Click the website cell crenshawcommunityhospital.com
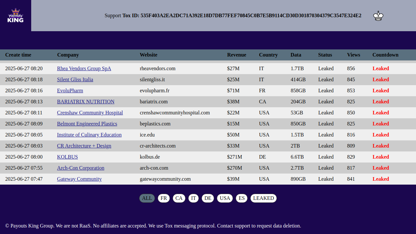Viewport: 416px width, 234px height. pyautogui.click(x=175, y=113)
